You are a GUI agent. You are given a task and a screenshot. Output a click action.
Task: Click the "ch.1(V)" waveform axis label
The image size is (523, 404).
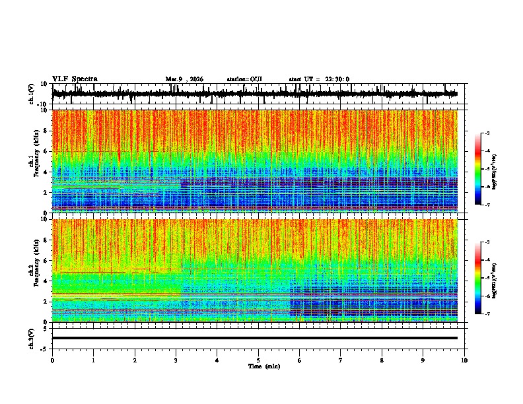tap(32, 94)
